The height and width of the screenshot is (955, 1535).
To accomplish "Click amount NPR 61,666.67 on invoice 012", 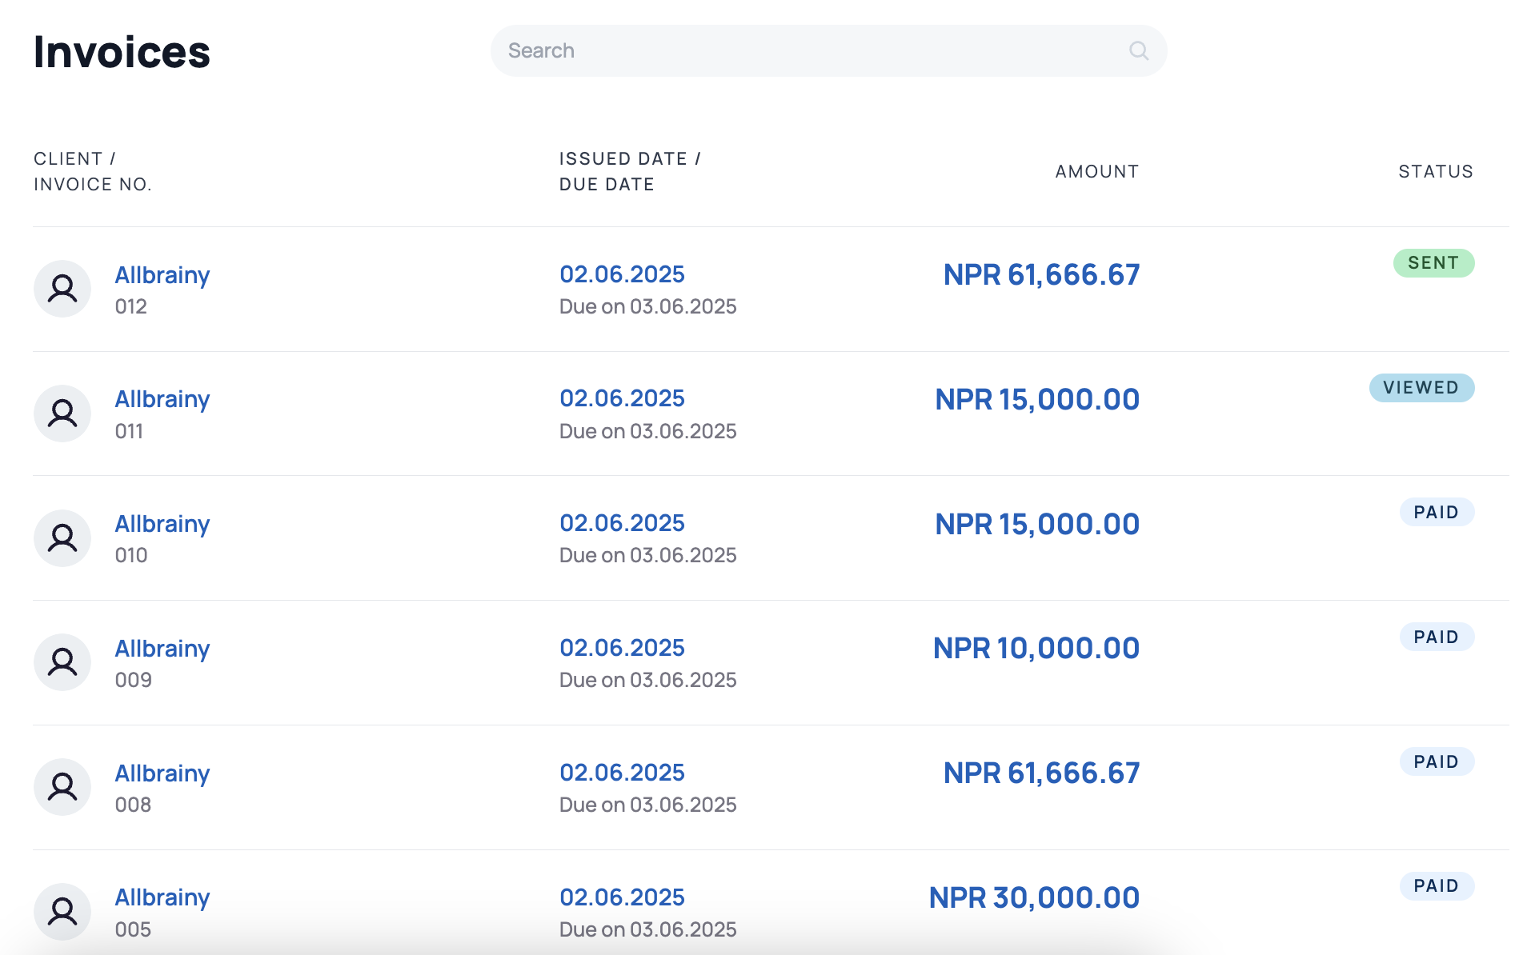I will (1041, 275).
